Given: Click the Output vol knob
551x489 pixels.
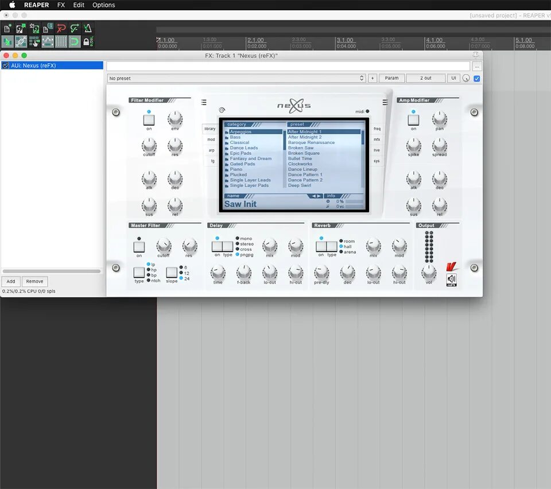Looking at the screenshot, I should coord(429,272).
